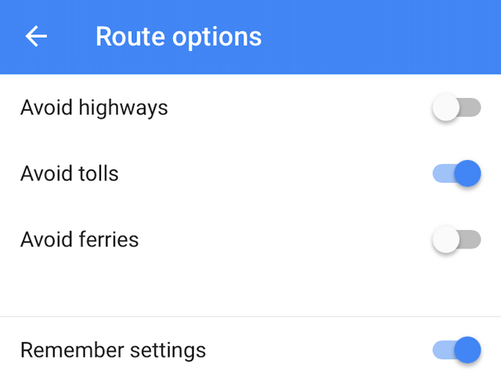Tap the "Avoid tolls" text label
501x378 pixels.
[x=70, y=173]
